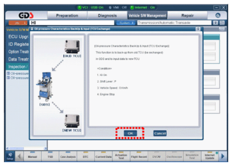The width and height of the screenshot is (232, 166).
Task: Select Data Treatment in left menu
Action: 18,59
